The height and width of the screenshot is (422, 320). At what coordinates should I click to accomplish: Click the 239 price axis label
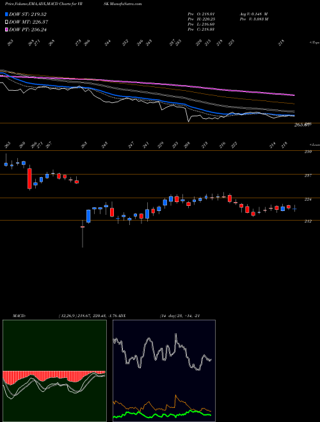pyautogui.click(x=308, y=152)
